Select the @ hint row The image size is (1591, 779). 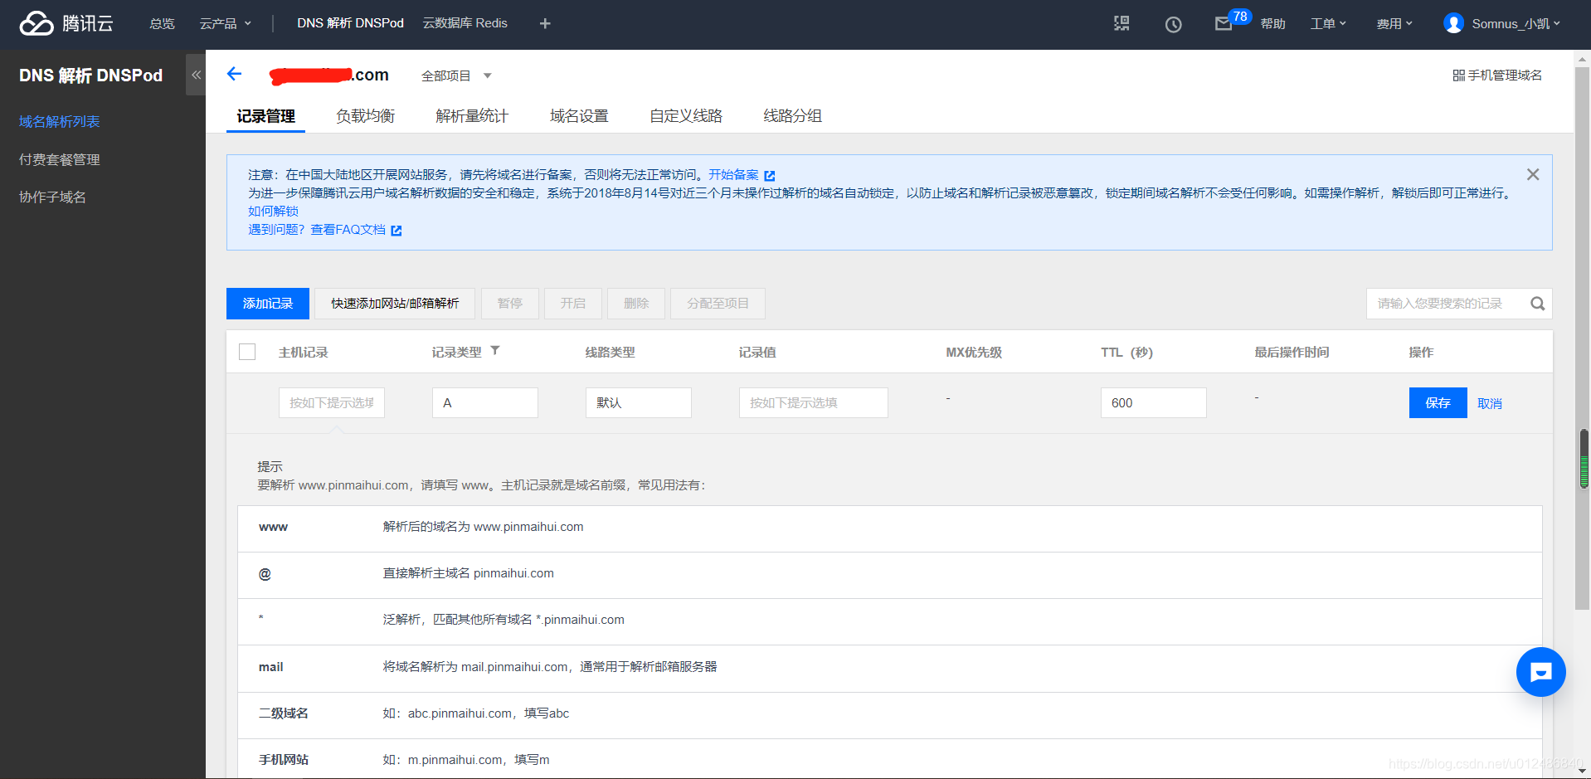889,574
